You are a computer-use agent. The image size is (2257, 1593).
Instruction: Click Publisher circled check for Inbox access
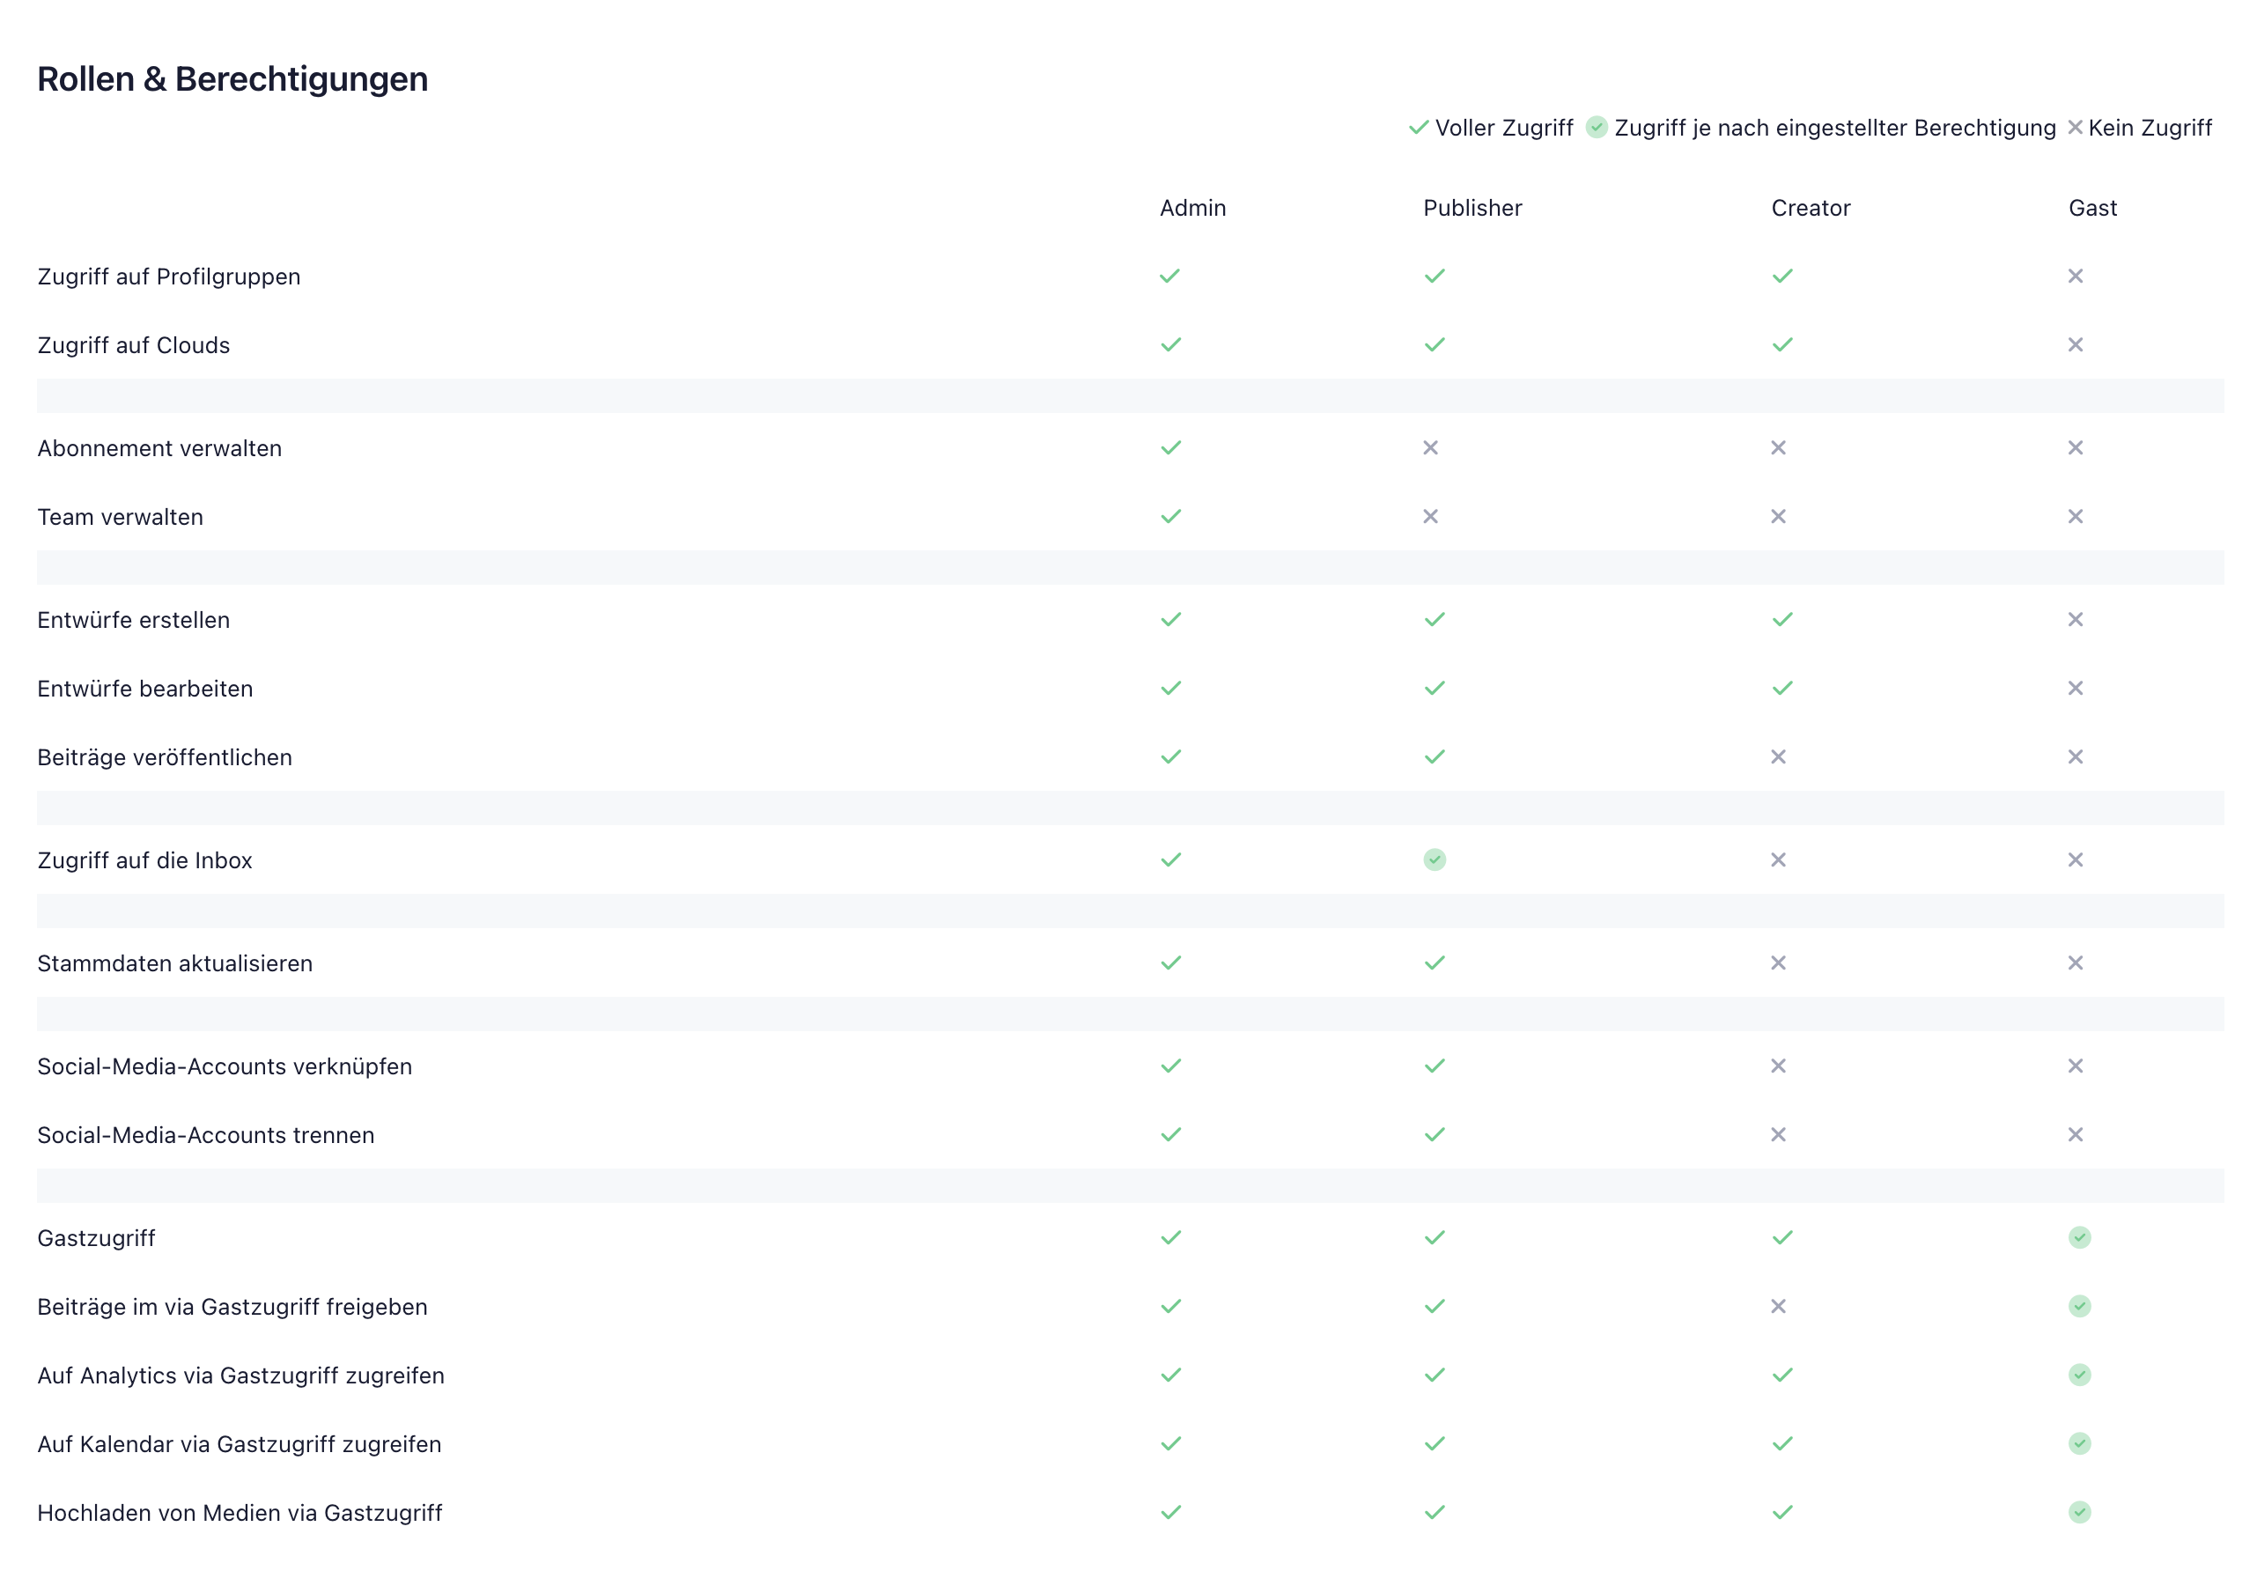(x=1435, y=859)
